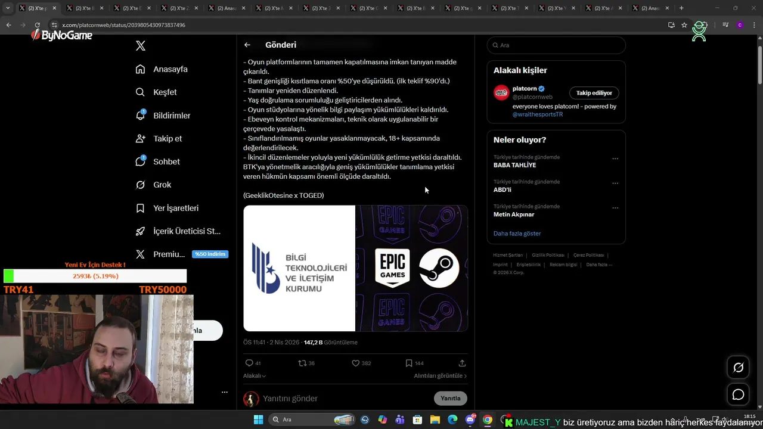The height and width of the screenshot is (429, 763).
Task: Open the floating chat messages button
Action: point(738,394)
